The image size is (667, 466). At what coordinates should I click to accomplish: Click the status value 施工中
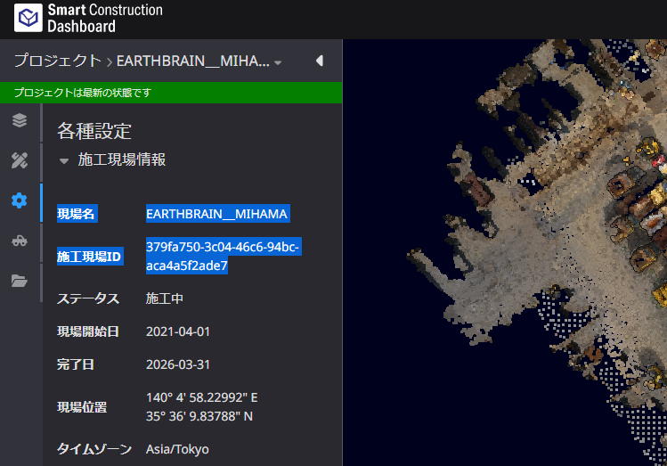(x=165, y=298)
